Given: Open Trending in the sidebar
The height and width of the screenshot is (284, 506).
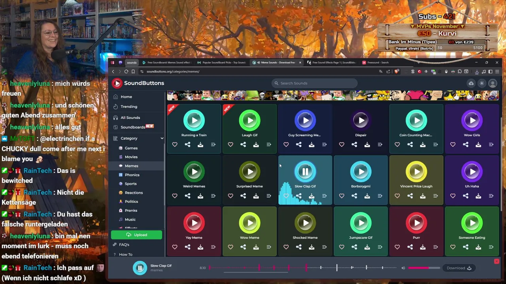Looking at the screenshot, I should [x=129, y=106].
